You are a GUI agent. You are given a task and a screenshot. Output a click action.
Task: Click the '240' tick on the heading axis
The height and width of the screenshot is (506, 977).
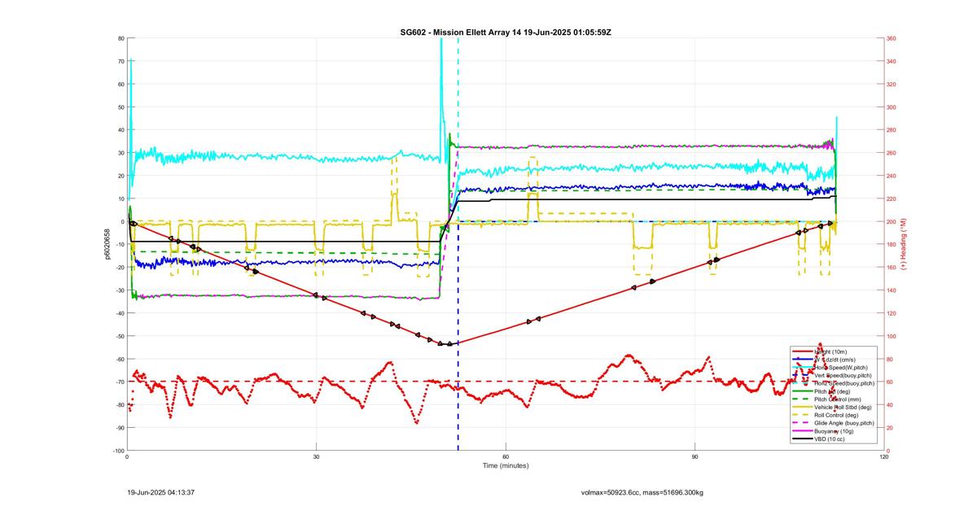tap(892, 176)
